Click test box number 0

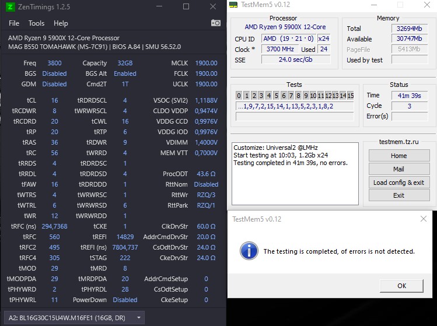coord(239,96)
